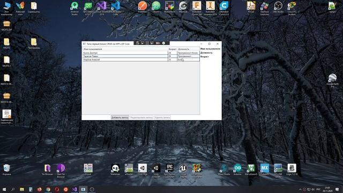Open Atom desktop shortcut
Screen dimensions: 343x193
pyautogui.click(x=156, y=7)
